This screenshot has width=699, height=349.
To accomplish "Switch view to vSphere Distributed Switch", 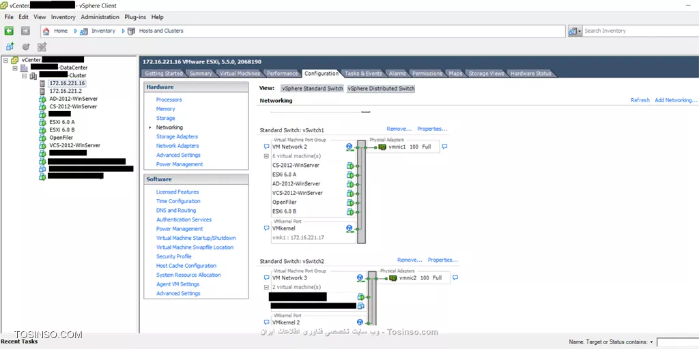I will pyautogui.click(x=381, y=89).
